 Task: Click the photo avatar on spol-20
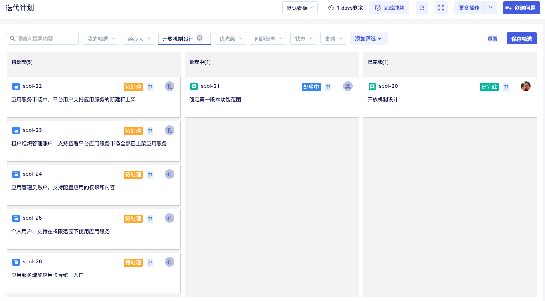tap(526, 86)
